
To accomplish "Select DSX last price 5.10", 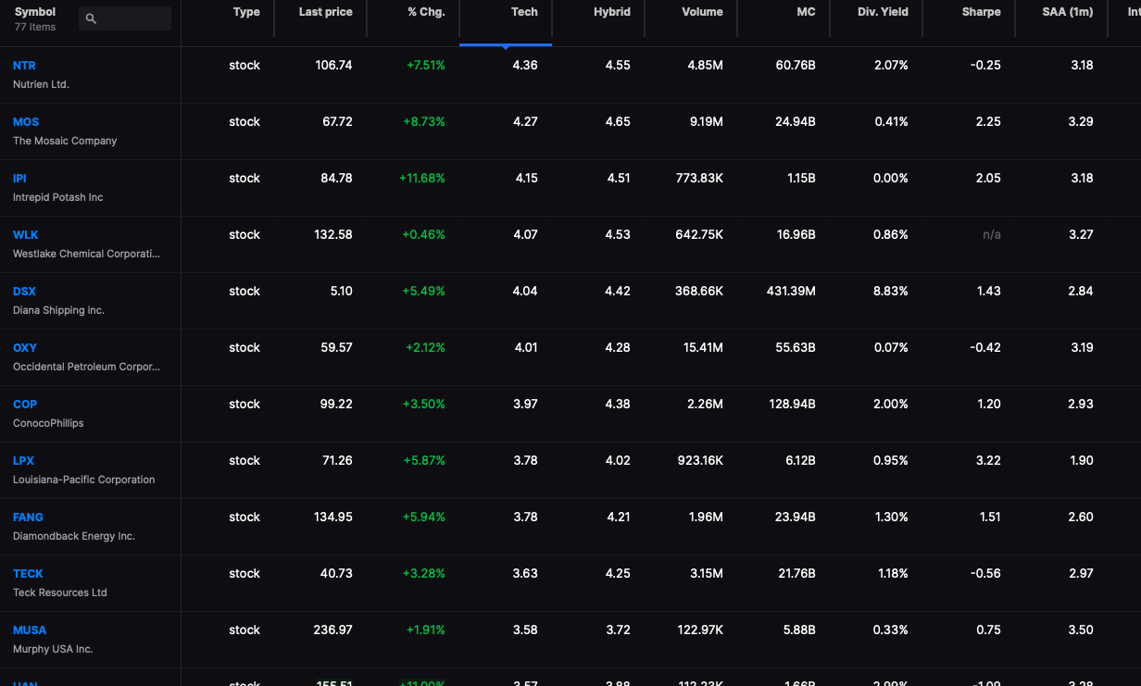I will coord(342,292).
